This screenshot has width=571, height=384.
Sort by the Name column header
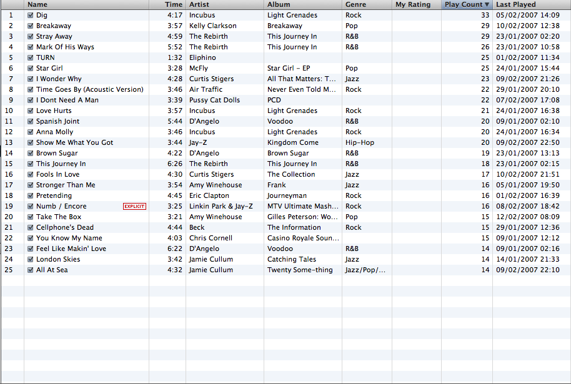[x=86, y=4]
